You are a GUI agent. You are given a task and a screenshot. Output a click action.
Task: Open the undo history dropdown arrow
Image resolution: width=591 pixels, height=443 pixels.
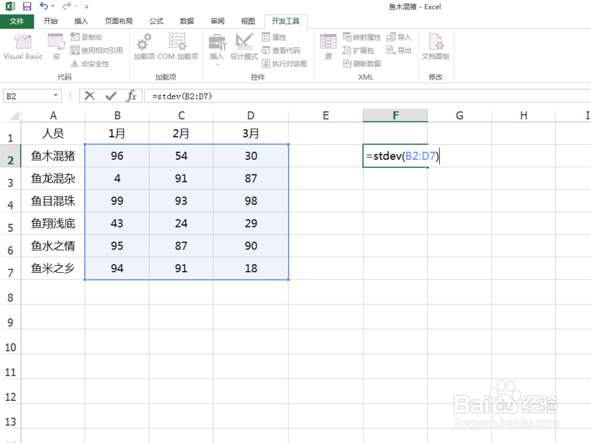[x=53, y=6]
